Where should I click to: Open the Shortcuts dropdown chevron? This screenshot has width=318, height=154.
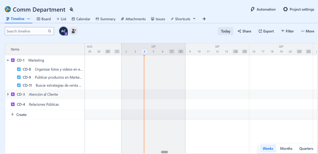pyautogui.click(x=194, y=19)
